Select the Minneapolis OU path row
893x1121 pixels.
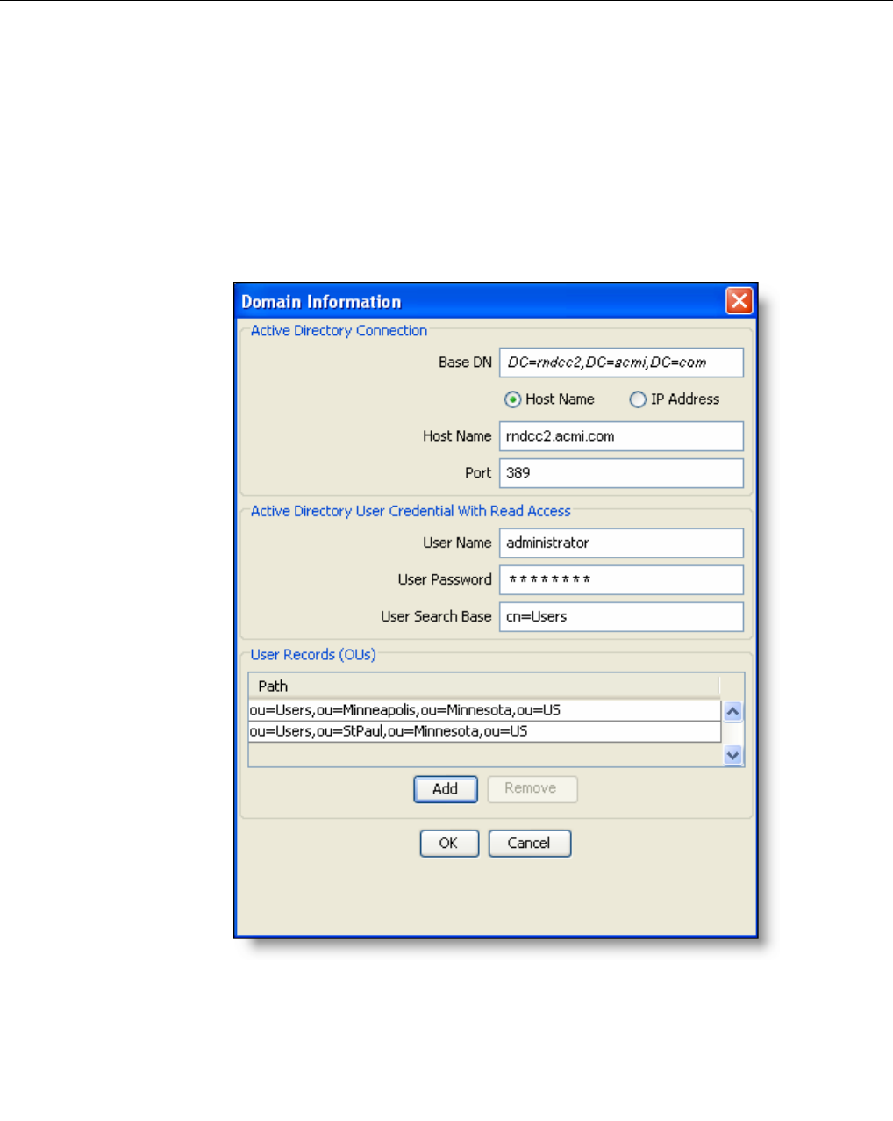(484, 710)
